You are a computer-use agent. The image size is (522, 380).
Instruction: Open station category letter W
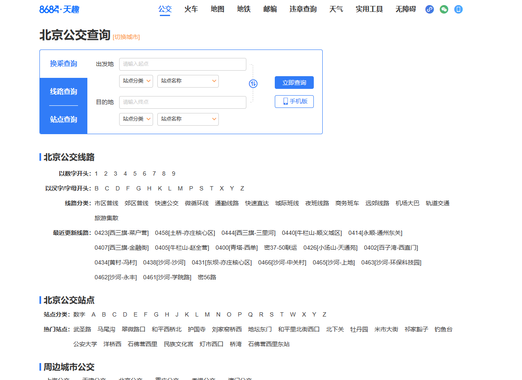293,314
